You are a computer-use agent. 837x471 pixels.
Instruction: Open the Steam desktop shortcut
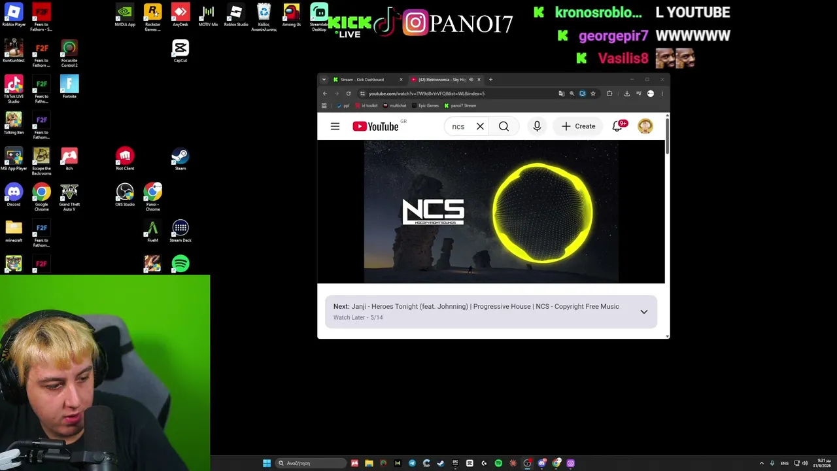(x=180, y=160)
